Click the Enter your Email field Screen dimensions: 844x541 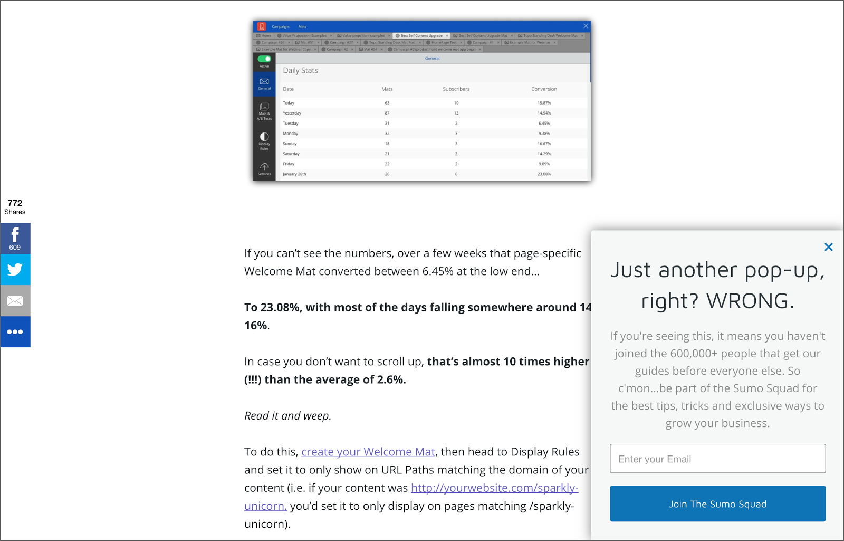pos(717,459)
